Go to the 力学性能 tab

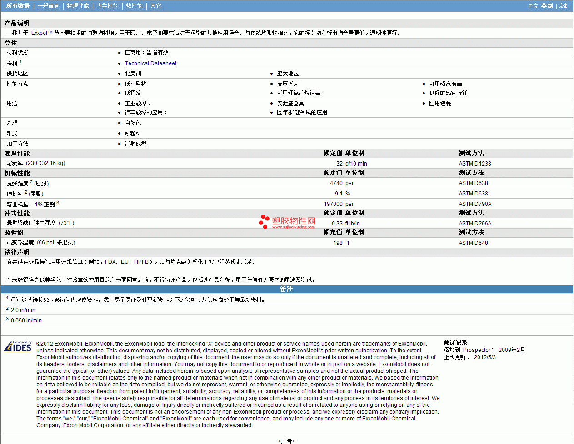tap(107, 6)
